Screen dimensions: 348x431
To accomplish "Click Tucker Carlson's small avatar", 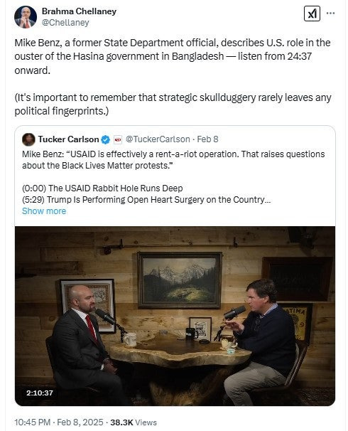I will (28, 139).
